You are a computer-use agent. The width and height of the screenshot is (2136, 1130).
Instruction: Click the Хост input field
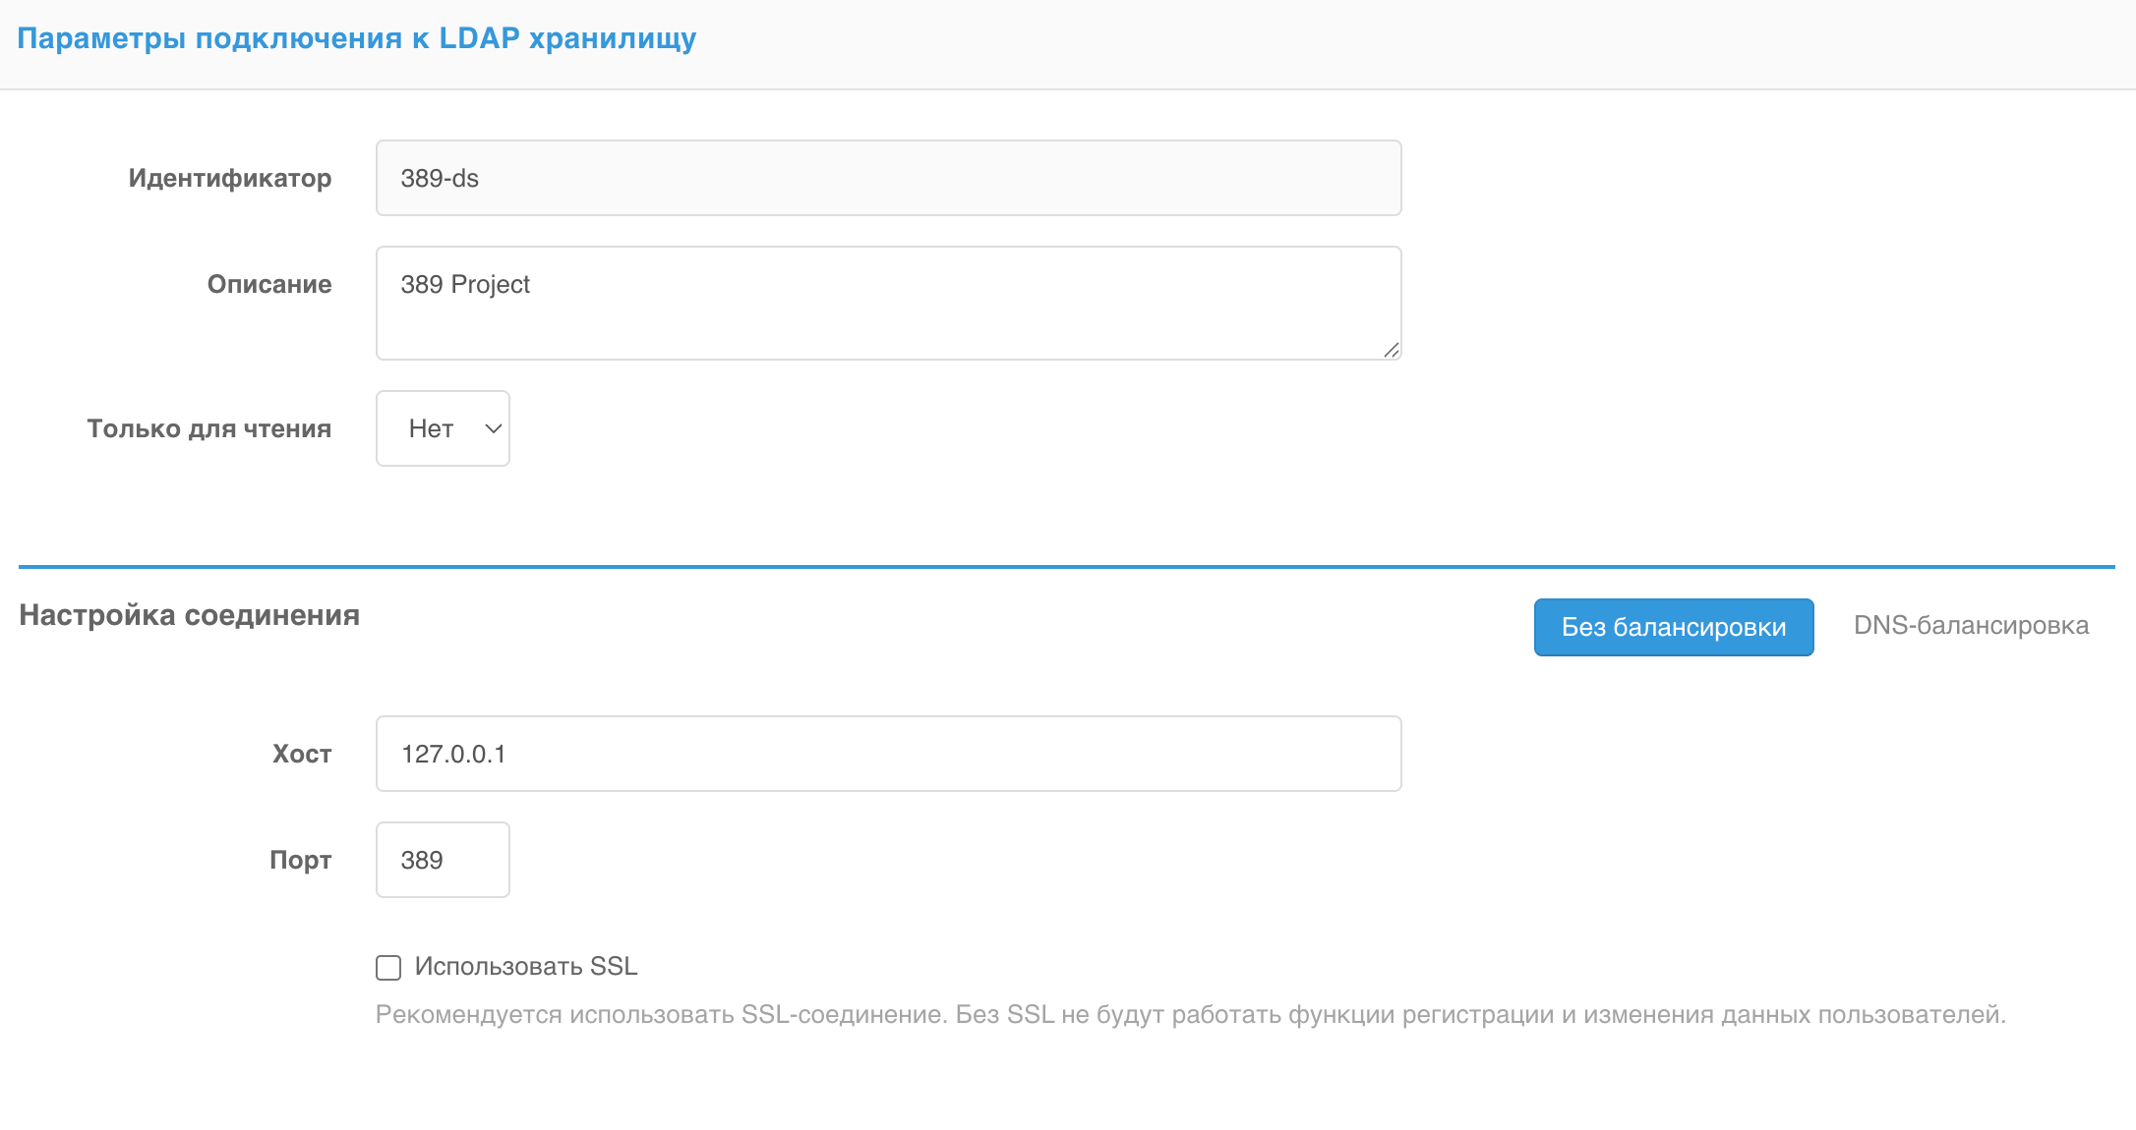coord(887,754)
